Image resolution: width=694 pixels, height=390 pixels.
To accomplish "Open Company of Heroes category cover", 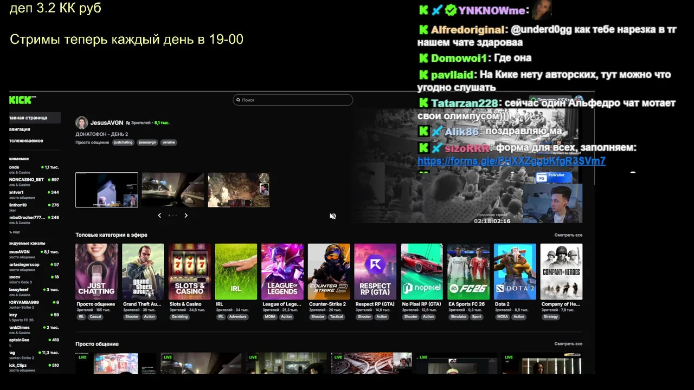I will point(562,271).
